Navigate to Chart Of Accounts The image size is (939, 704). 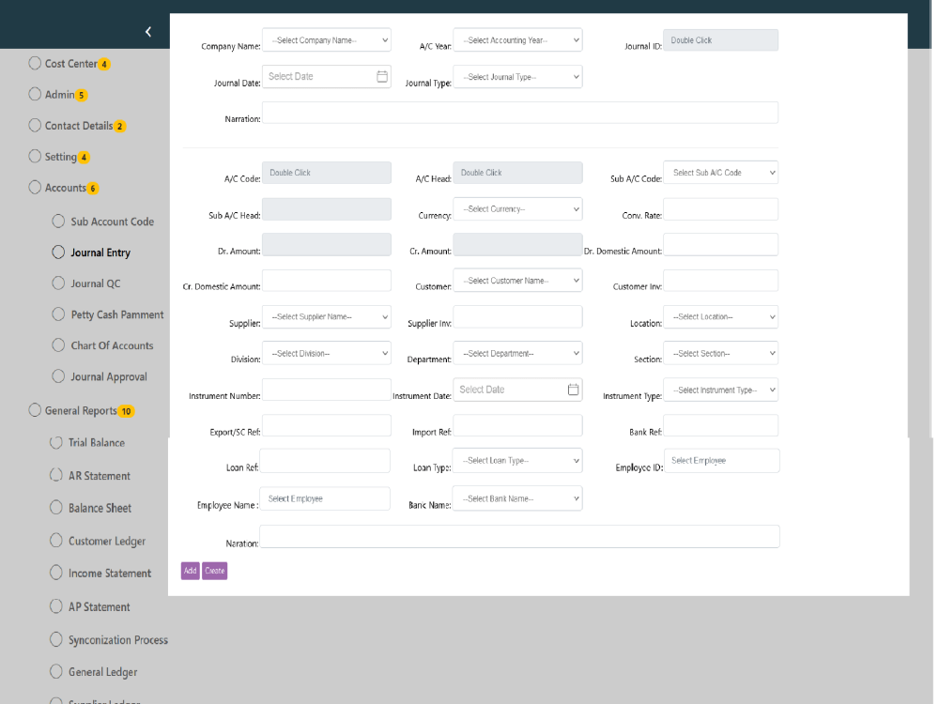[112, 346]
